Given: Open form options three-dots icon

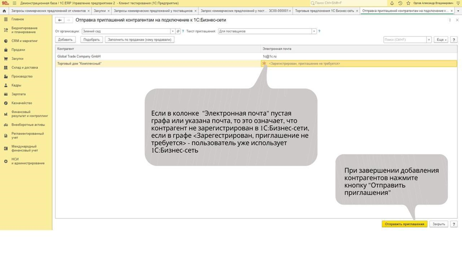Looking at the screenshot, I should tap(450, 20).
